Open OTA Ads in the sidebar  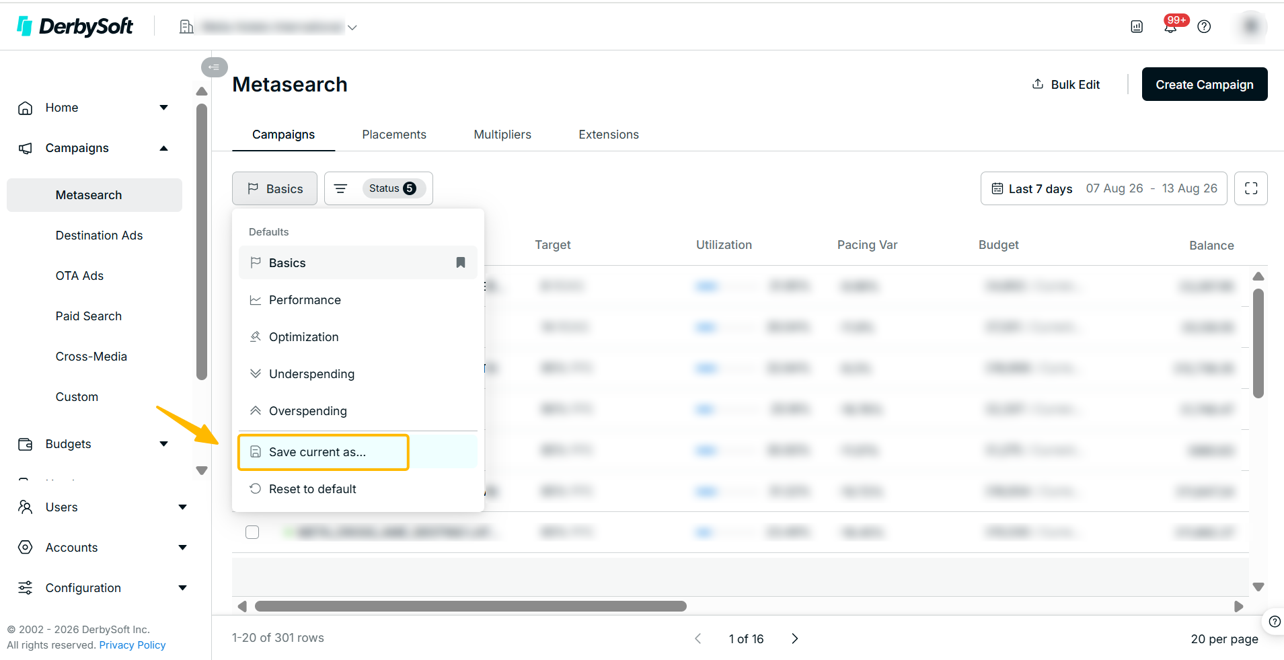click(x=79, y=276)
